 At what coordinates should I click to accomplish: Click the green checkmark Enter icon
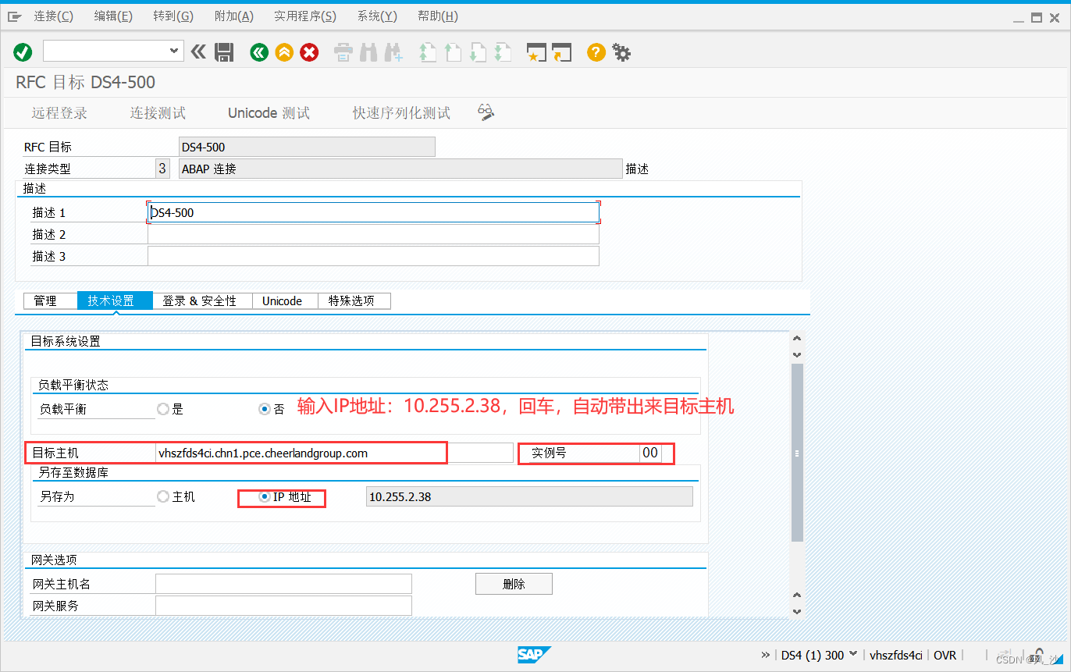pyautogui.click(x=23, y=52)
